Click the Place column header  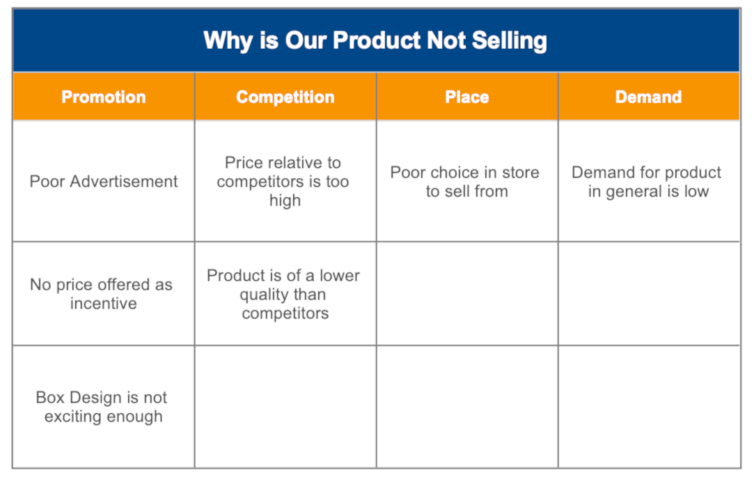point(467,97)
